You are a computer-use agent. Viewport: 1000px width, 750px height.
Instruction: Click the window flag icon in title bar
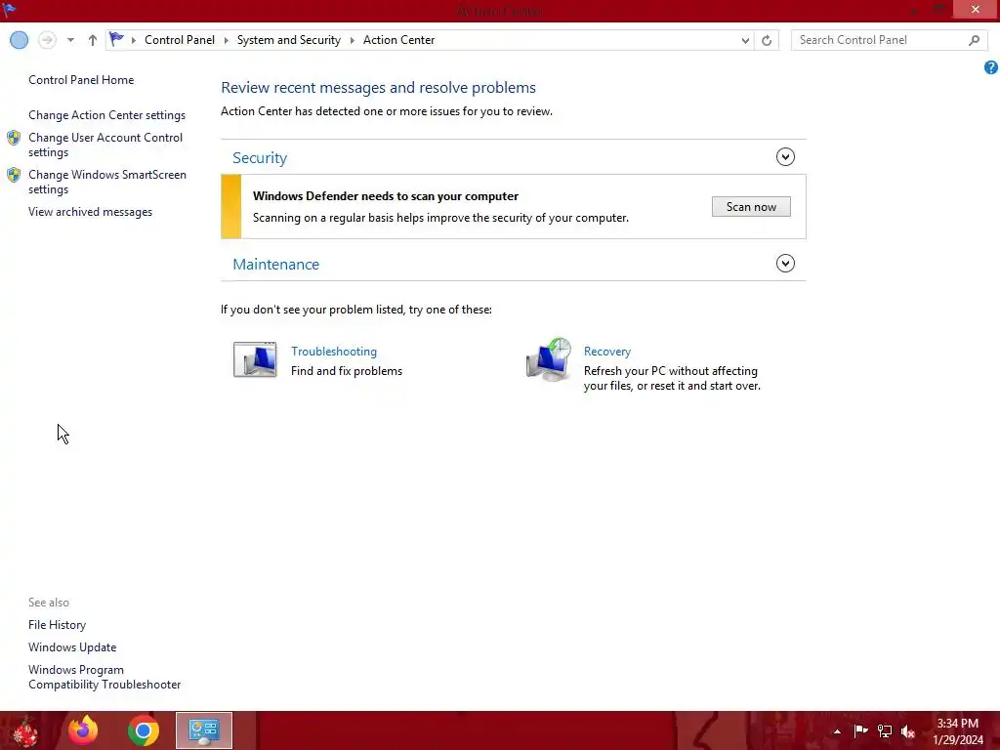coord(10,10)
